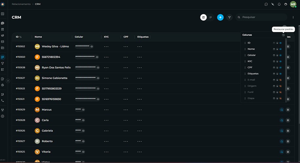
Task: Click the blue plus add contact button
Action: [220, 17]
